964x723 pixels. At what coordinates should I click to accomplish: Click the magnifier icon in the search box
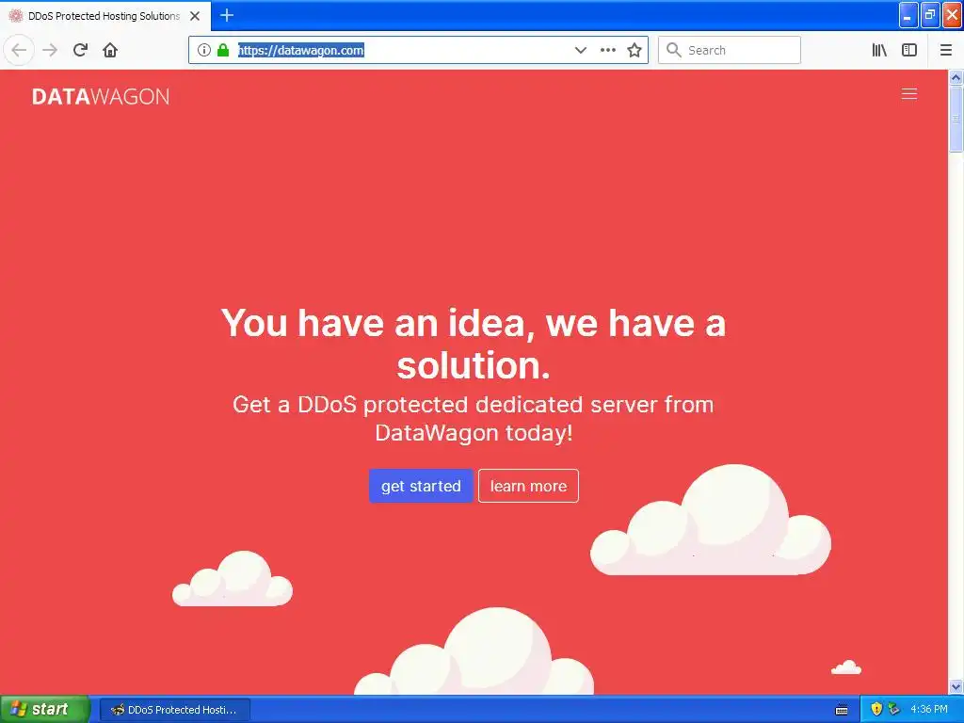(674, 50)
